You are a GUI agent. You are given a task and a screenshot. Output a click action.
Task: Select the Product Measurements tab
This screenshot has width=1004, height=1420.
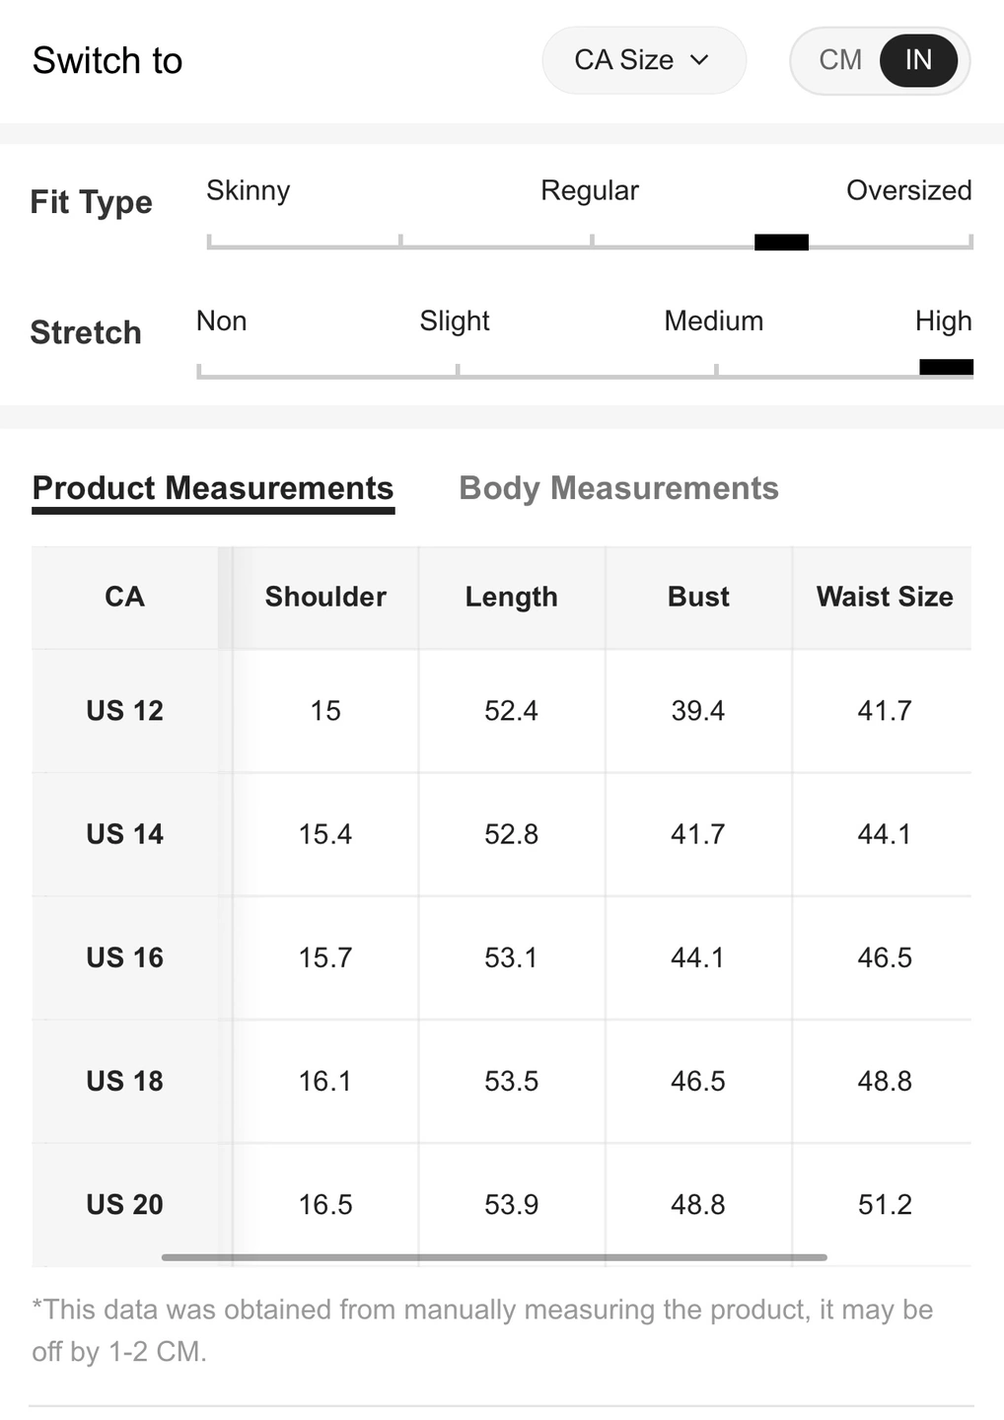pyautogui.click(x=213, y=488)
